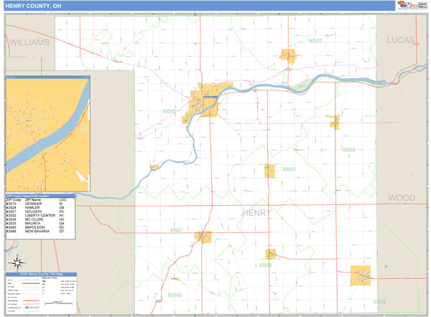Click the Deshler city marker
Screen dimensions: 431x317
click(x=361, y=275)
